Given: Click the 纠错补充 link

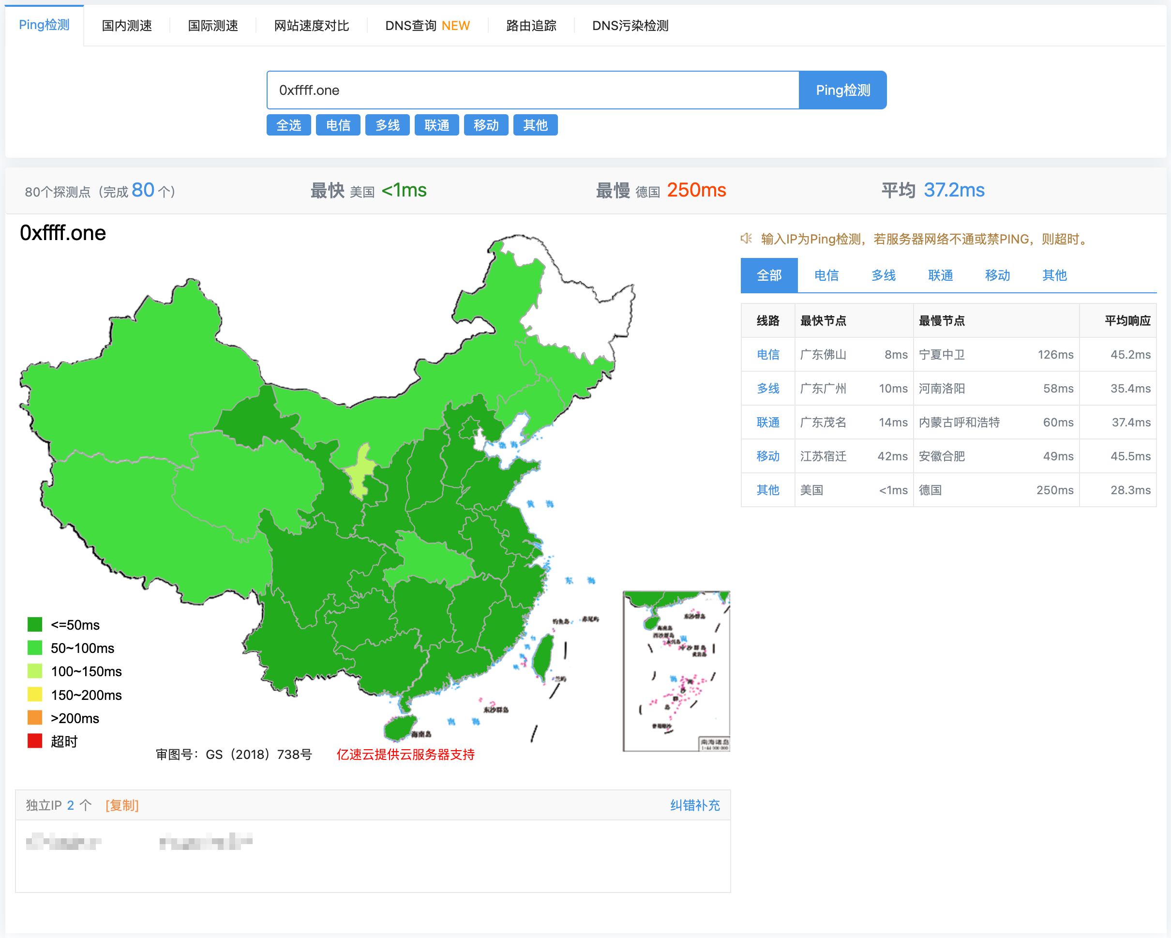Looking at the screenshot, I should click(695, 805).
